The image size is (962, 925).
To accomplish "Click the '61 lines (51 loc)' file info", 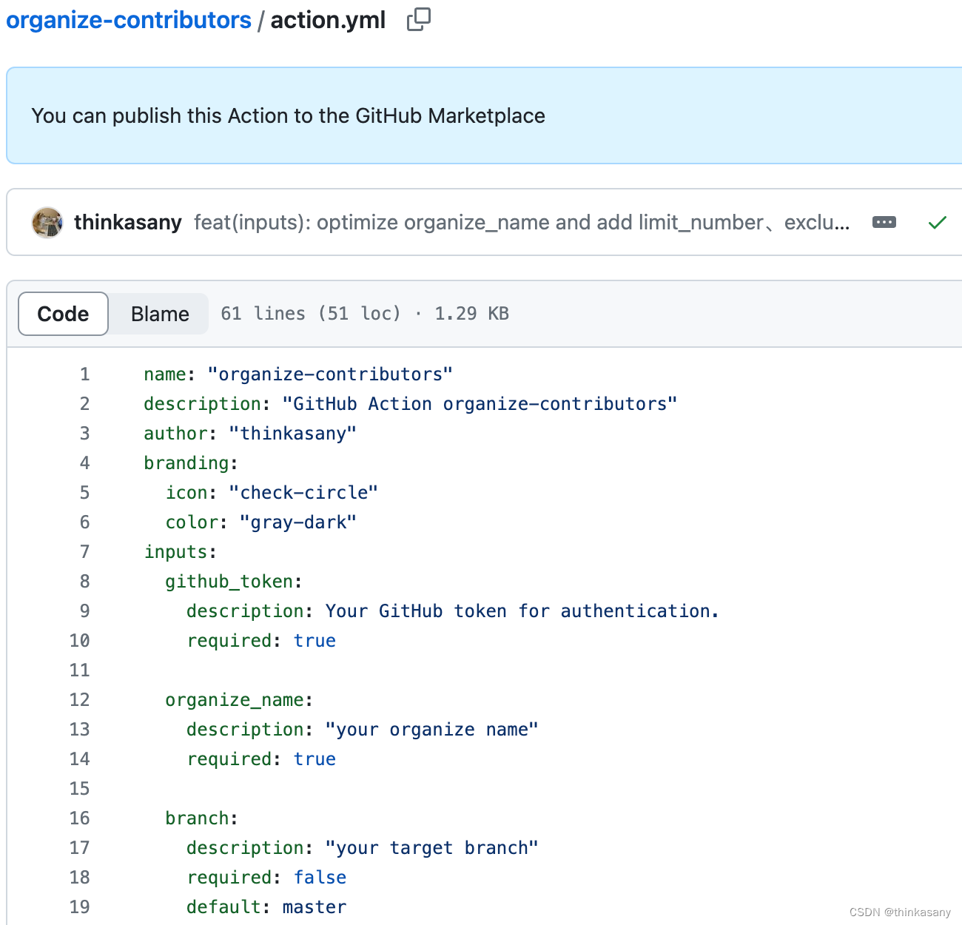I will tap(311, 314).
